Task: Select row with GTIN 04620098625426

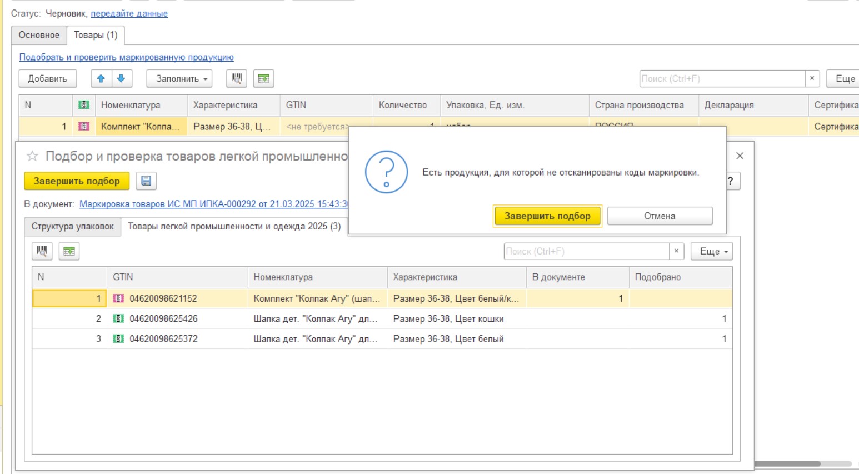Action: (163, 319)
